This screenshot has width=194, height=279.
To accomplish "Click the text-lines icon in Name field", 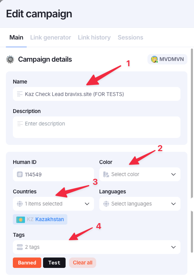I will [20, 94].
